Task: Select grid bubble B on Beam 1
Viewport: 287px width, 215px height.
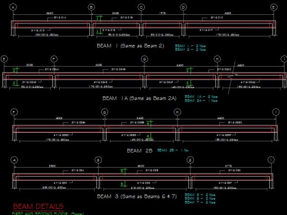Action: click(91, 7)
